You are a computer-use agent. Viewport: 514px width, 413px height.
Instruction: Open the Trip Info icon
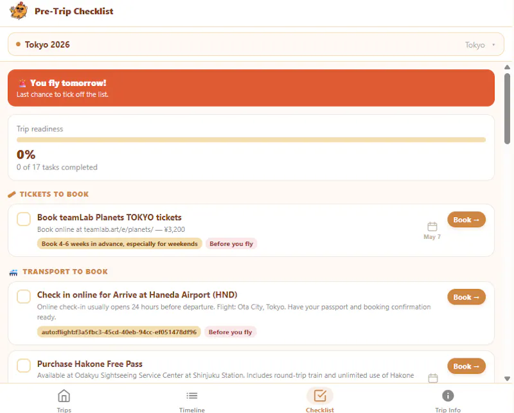coord(448,396)
